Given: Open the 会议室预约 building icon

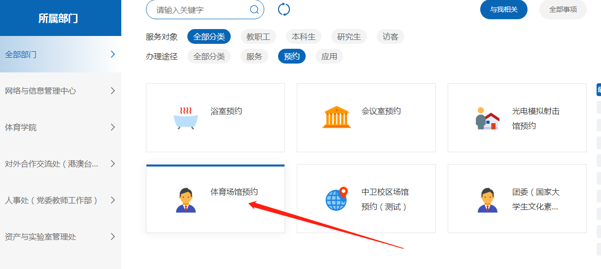Looking at the screenshot, I should click(x=337, y=117).
